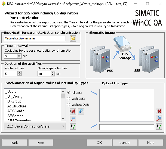Image resolution: width=166 pixels, height=149 pixels.
Task: Click the down arrow of Dp-Types list scrollbar
Action: click(x=63, y=119)
